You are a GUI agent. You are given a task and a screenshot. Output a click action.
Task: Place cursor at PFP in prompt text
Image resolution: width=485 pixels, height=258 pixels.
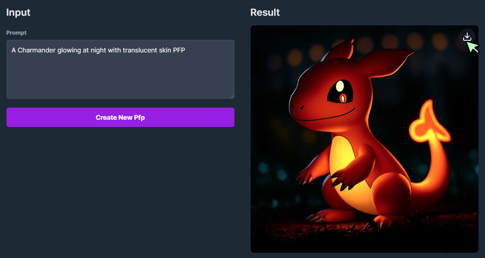point(179,50)
